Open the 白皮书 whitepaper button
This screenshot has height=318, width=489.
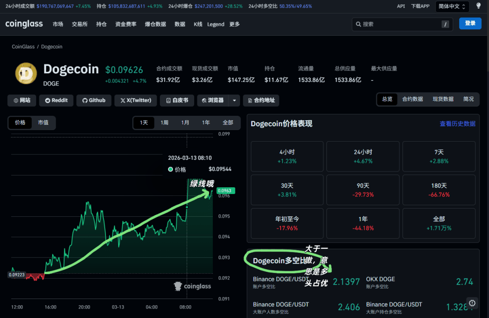[177, 100]
